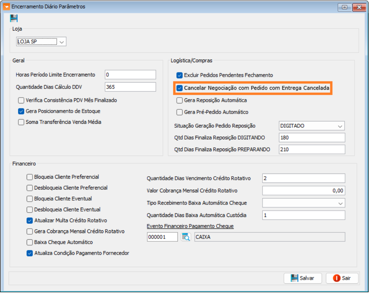Toggle Gera Posicionamento de Estoque checkbox
The width and height of the screenshot is (369, 293).
pos(21,111)
